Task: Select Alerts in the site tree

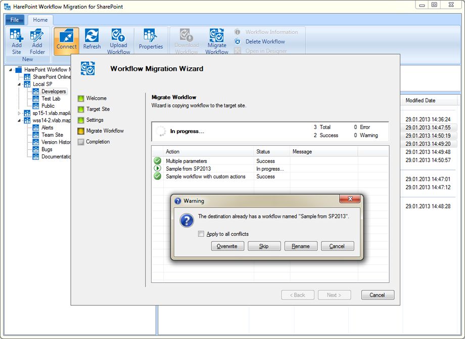Action: (47, 128)
